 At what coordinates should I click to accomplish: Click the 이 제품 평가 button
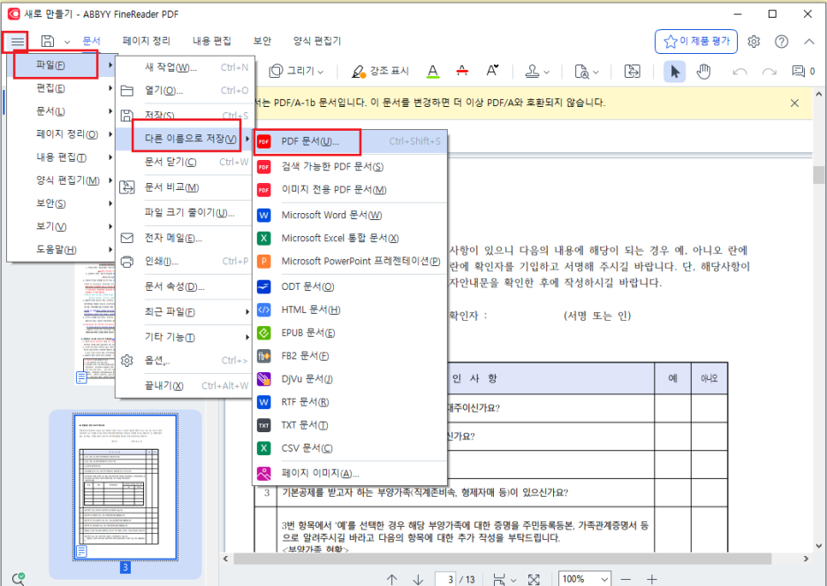[696, 42]
